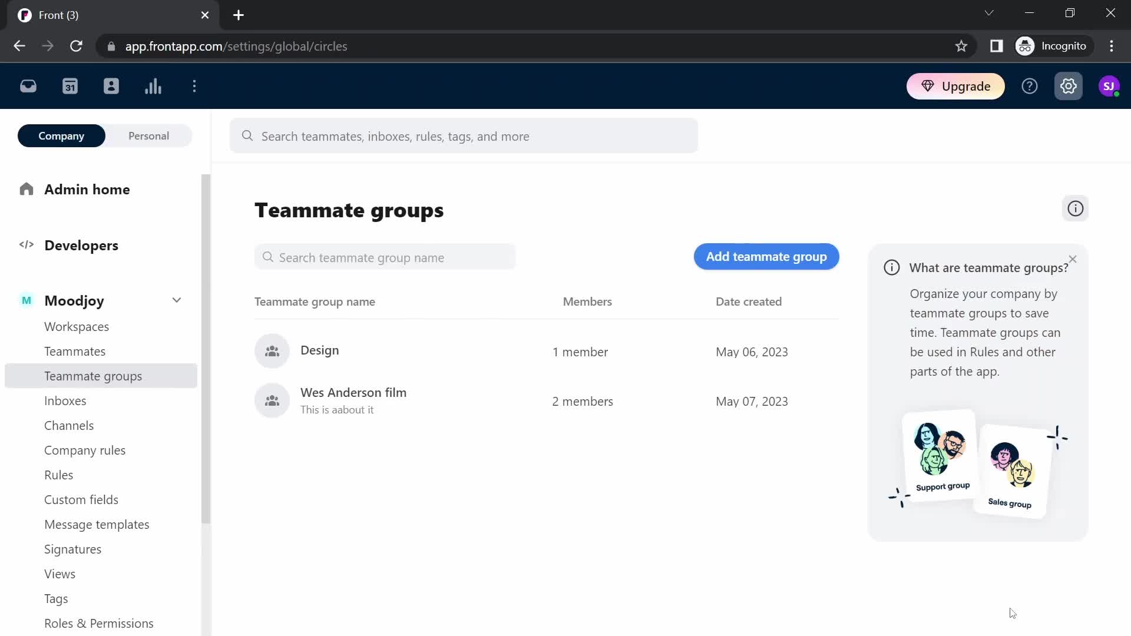This screenshot has width=1131, height=636.
Task: Click the Teammate group name column header
Action: tap(315, 302)
